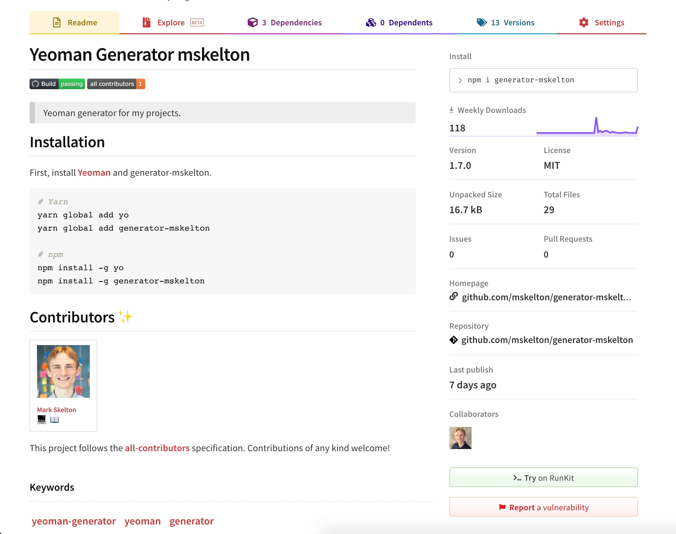The height and width of the screenshot is (534, 676).
Task: Click the laptop code contribution emoji
Action: point(41,419)
